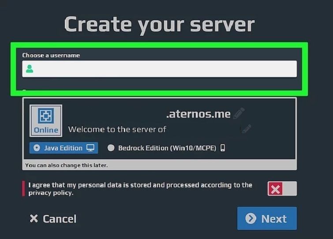Screen dimensions: 333x239
Task: Select the Bedrock Edition radio button
Action: [x=111, y=148]
